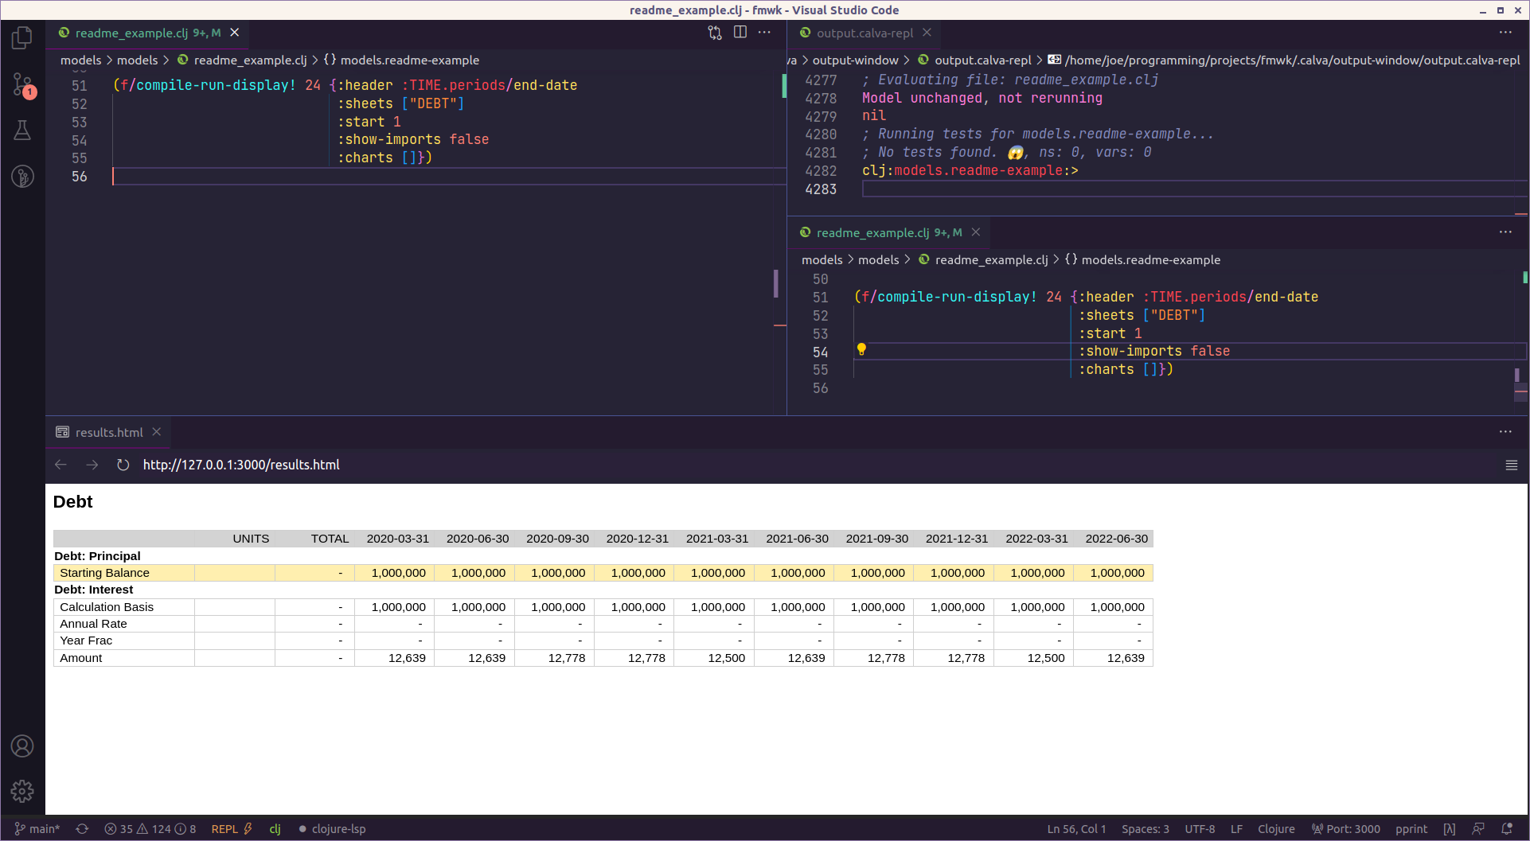This screenshot has width=1530, height=841.
Task: Expand readme_example.clj breadcrumb in lower-right editor
Action: (x=983, y=259)
